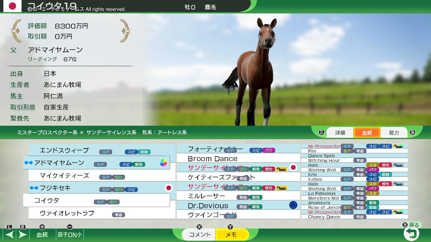Click the ZR shoulder button icon
Viewport: 431px width, 242px height.
(x=412, y=133)
